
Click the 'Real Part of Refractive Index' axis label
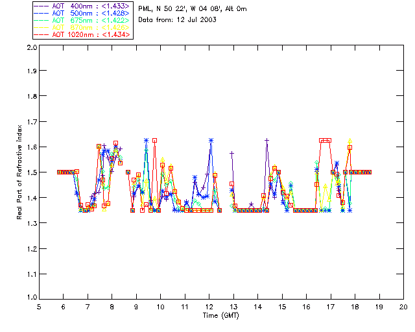pyautogui.click(x=20, y=171)
